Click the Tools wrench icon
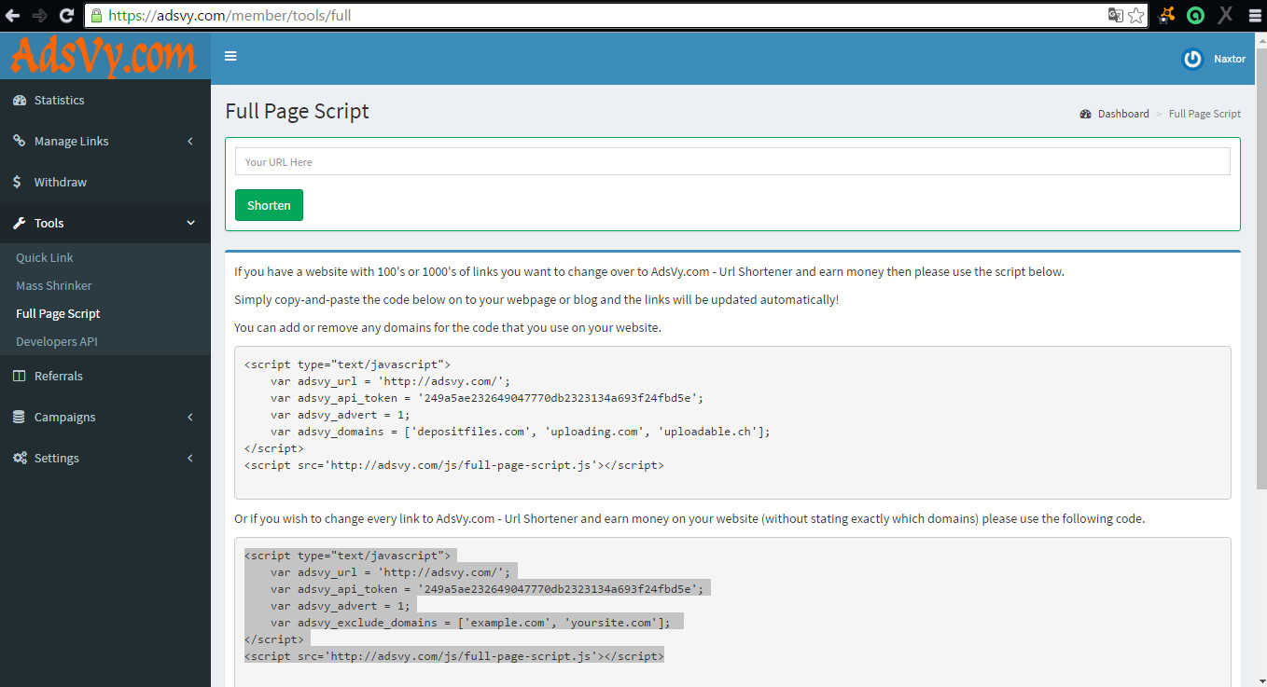The image size is (1267, 687). coord(21,223)
